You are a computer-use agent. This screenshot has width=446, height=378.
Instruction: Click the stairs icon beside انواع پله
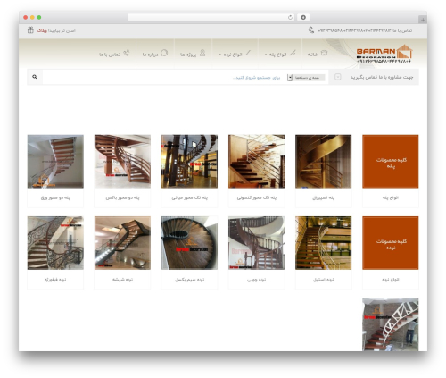(x=293, y=53)
